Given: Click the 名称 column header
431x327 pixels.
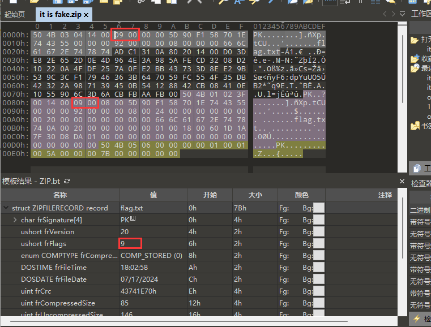Looking at the screenshot, I should pyautogui.click(x=59, y=195).
